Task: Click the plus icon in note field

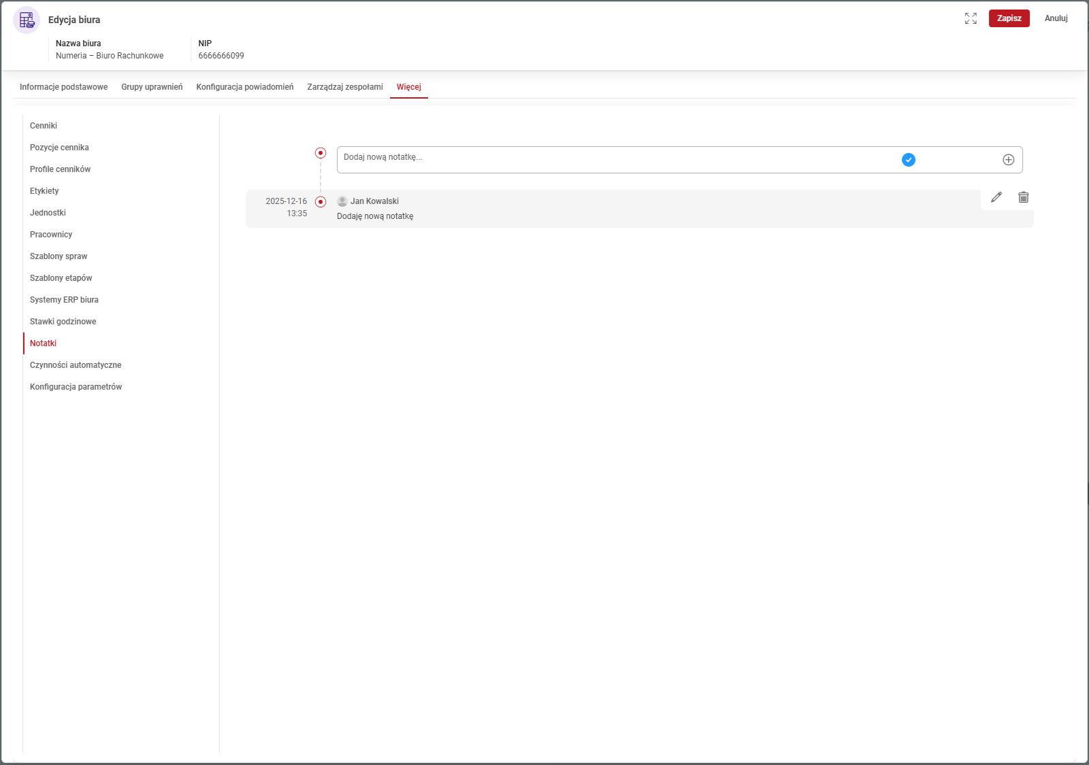Action: pyautogui.click(x=1008, y=160)
